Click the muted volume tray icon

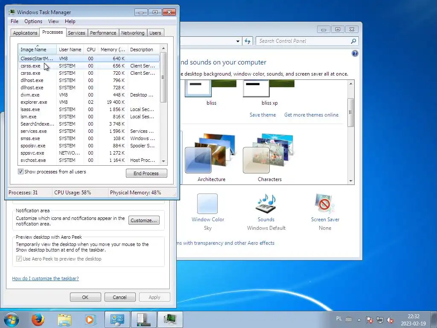[x=390, y=320]
